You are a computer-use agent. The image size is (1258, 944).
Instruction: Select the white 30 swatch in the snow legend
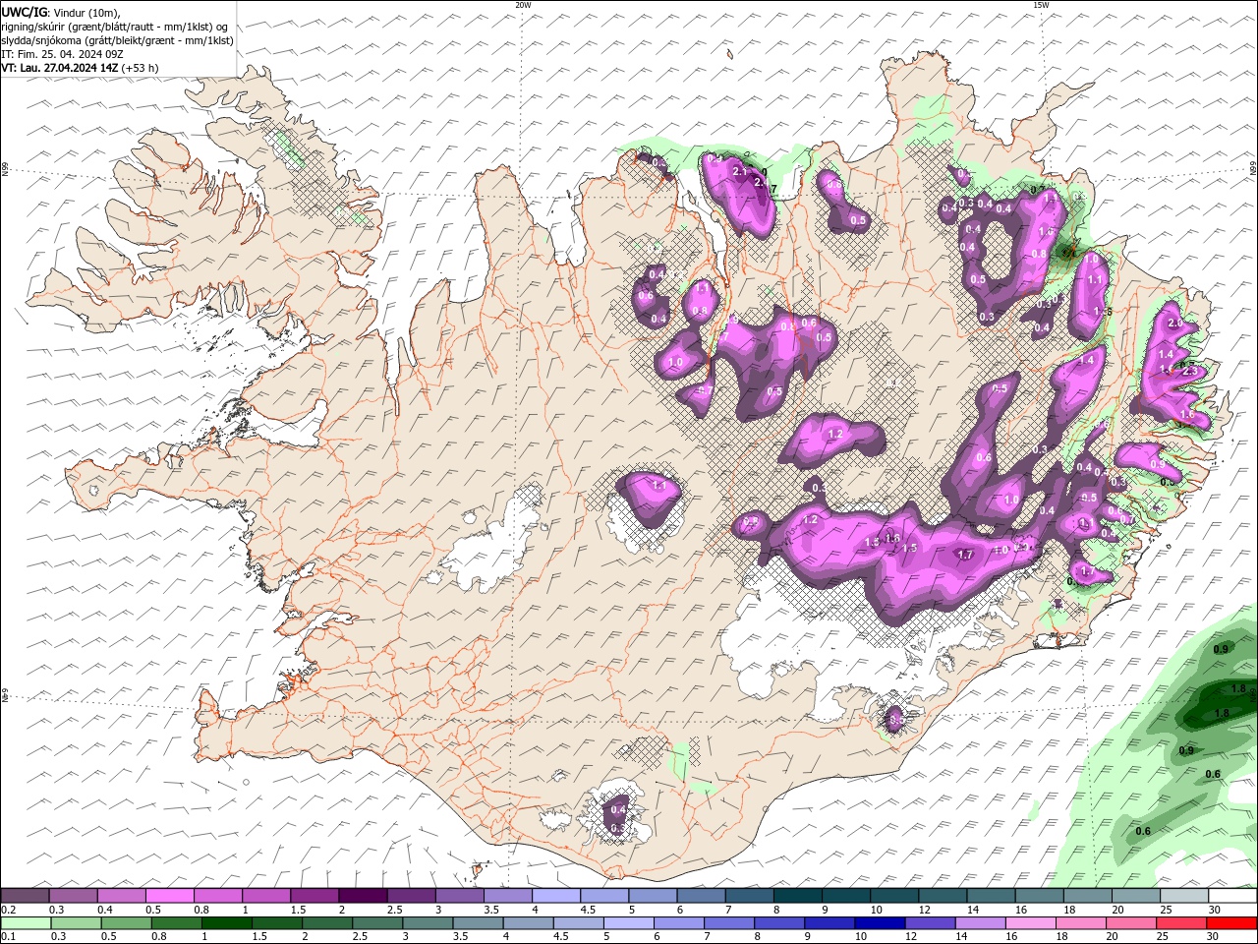click(x=1232, y=896)
